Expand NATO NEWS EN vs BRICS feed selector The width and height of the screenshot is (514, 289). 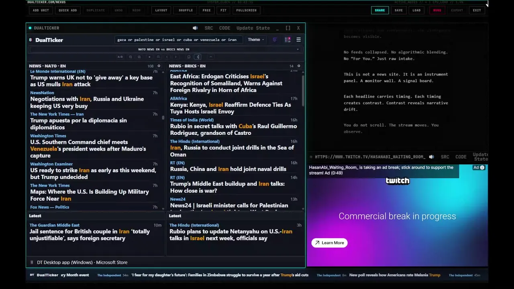click(165, 49)
